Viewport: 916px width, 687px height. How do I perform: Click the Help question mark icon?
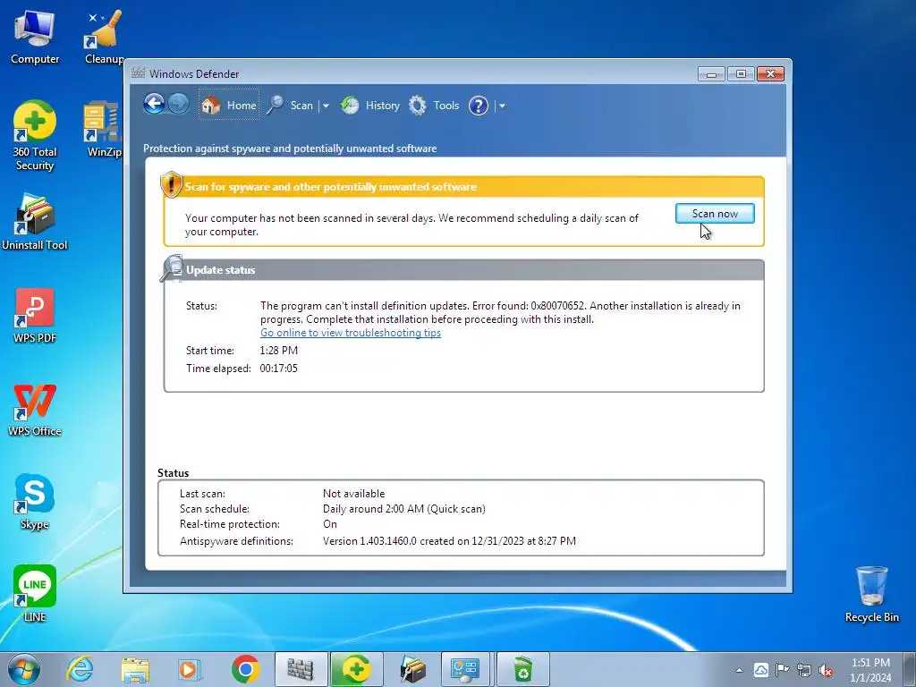pos(478,106)
